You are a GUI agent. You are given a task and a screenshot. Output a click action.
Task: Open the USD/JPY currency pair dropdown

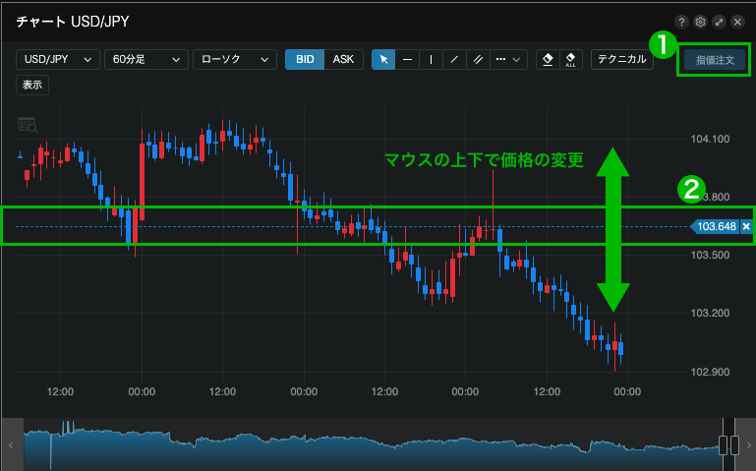[58, 60]
